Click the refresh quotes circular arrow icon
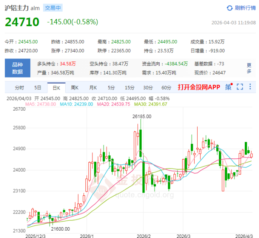Viewport: 259px width, 238px height. (230, 8)
